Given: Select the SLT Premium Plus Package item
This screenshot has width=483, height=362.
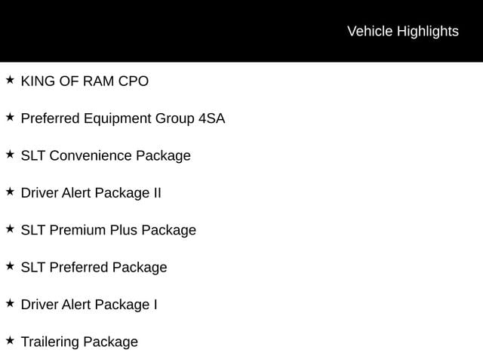Looking at the screenshot, I should 109,231.
